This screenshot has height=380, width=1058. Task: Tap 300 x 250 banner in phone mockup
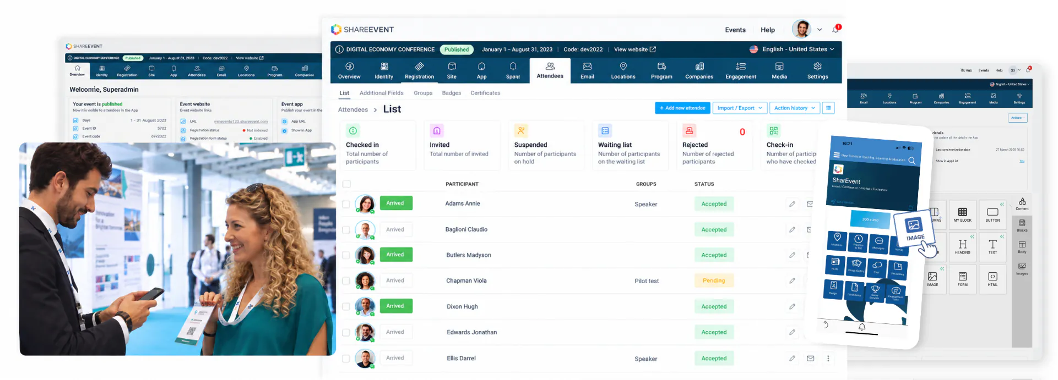[870, 219]
